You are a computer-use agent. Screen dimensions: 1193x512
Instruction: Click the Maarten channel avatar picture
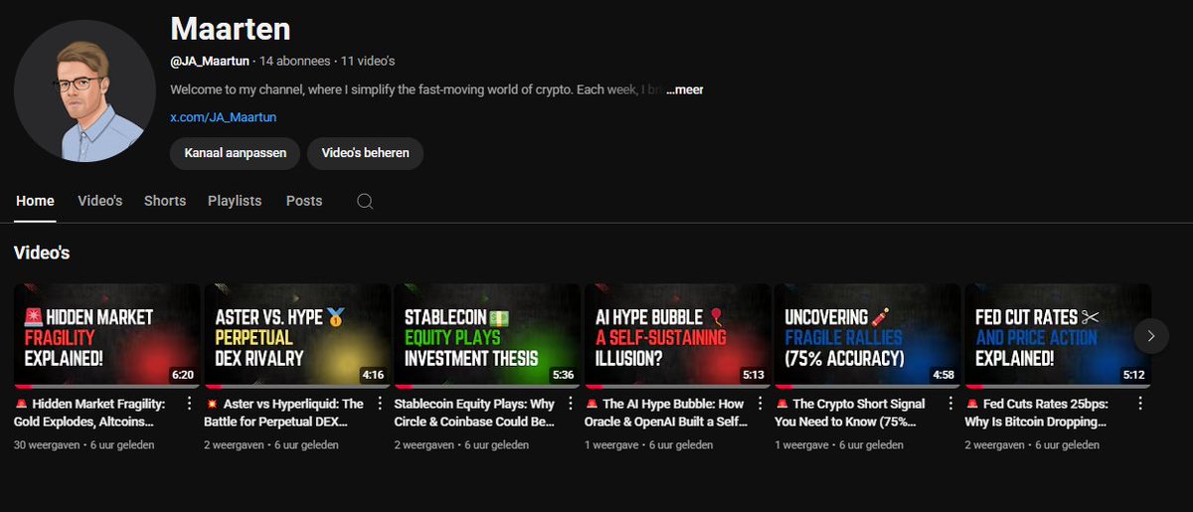pos(85,90)
